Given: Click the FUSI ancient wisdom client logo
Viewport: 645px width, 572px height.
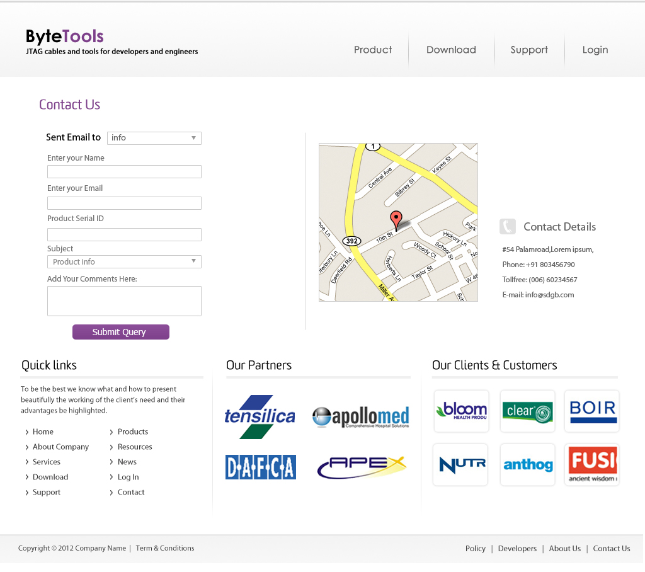Looking at the screenshot, I should coord(591,464).
